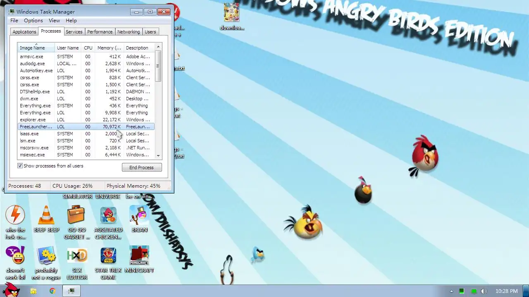
Task: Open the Options menu
Action: point(33,21)
